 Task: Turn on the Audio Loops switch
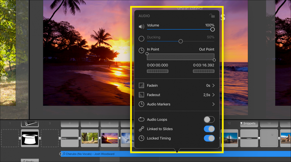[x=209, y=120]
